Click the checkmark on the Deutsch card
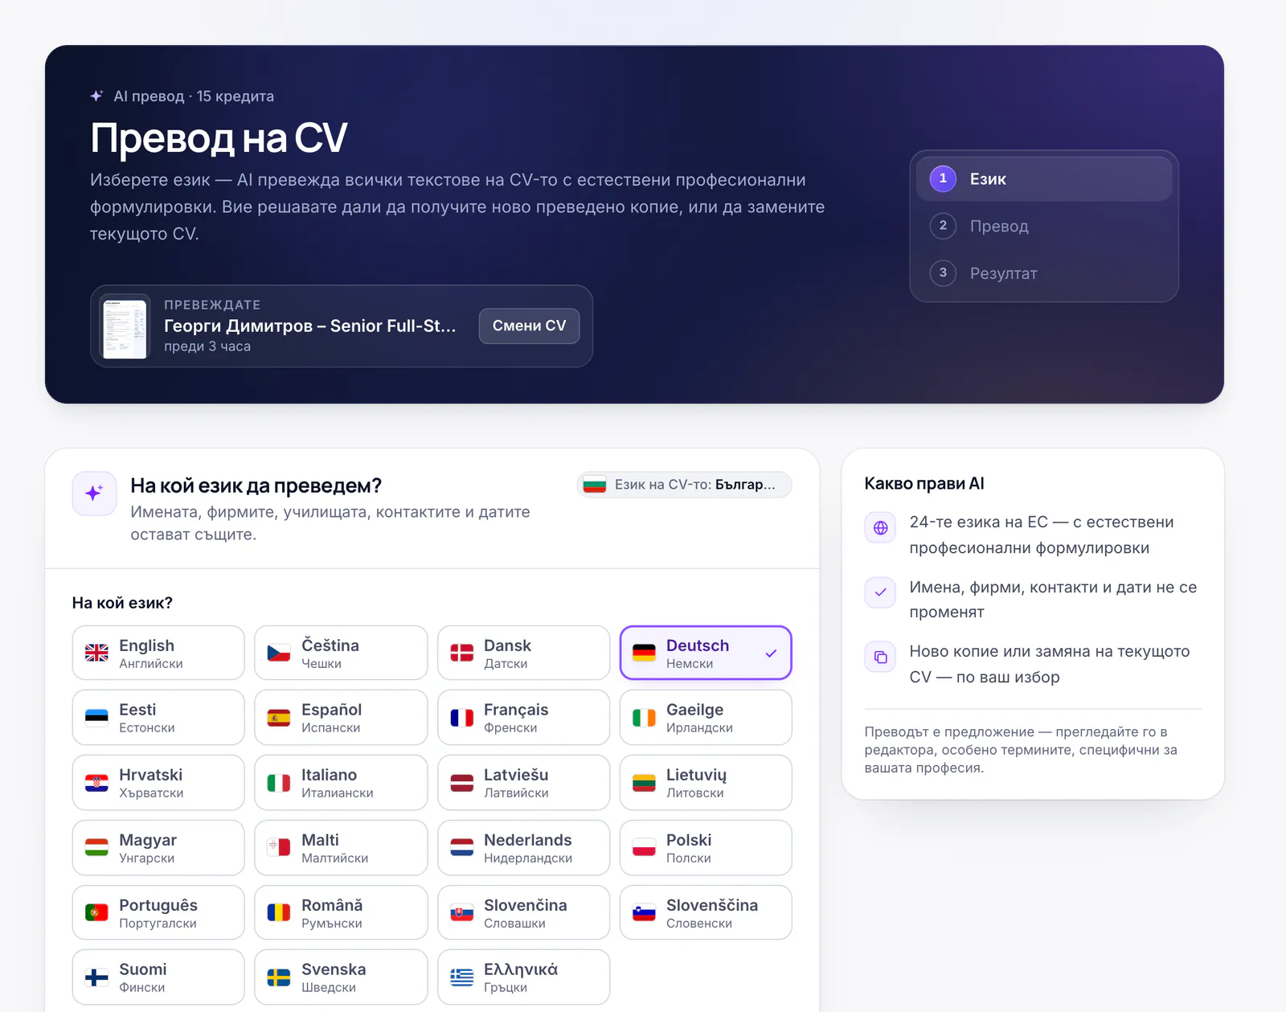 click(771, 653)
